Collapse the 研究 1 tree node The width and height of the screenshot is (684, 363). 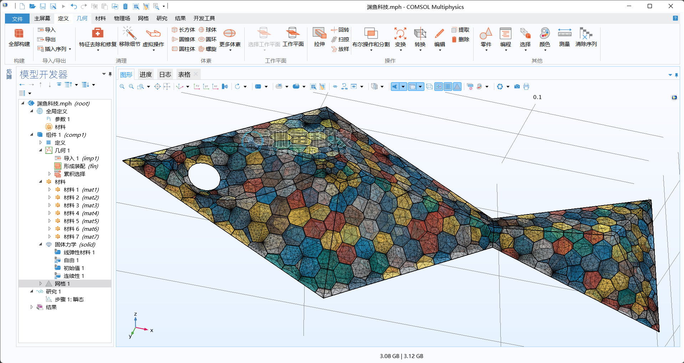point(32,291)
